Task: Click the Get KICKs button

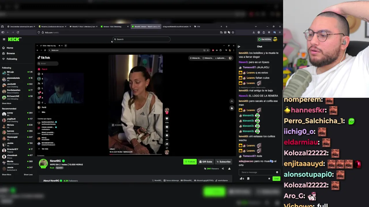Action: click(265, 39)
